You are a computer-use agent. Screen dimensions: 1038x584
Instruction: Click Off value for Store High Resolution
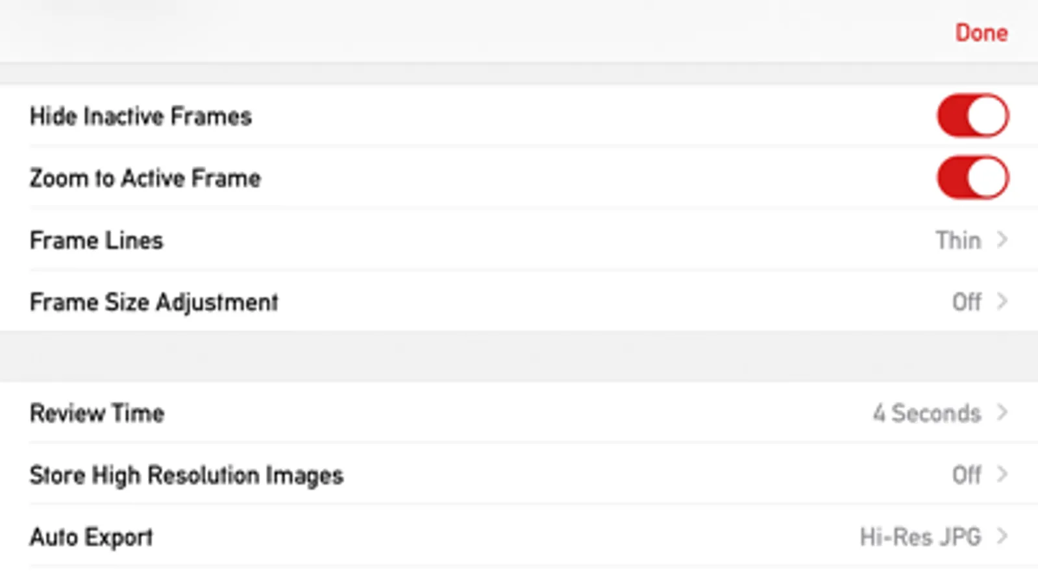tap(966, 475)
